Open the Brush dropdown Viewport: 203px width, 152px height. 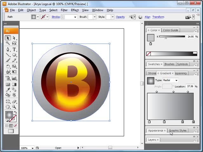click(95, 17)
